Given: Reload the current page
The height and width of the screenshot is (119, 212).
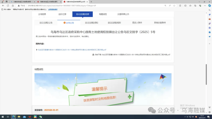Looking at the screenshot, I should click(x=8, y=6).
